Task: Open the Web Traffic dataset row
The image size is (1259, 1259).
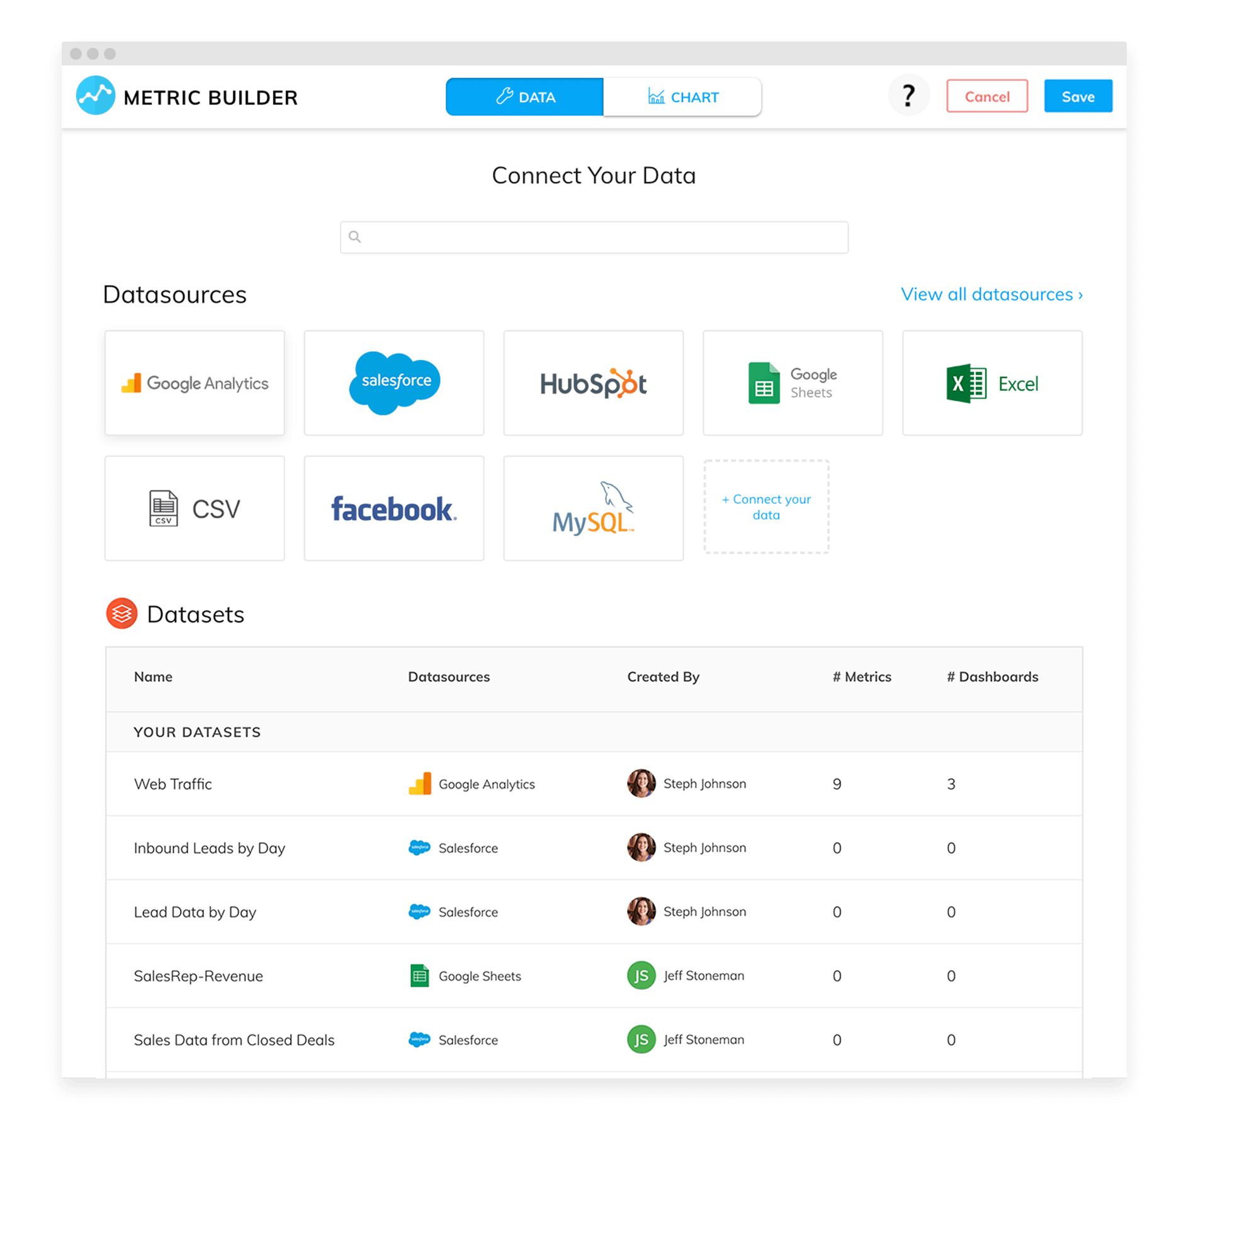Action: [x=172, y=784]
